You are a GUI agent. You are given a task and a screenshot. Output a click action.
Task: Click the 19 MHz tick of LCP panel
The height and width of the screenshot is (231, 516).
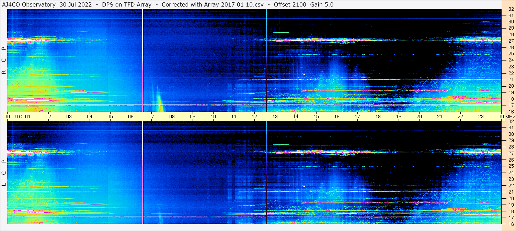[511, 205]
